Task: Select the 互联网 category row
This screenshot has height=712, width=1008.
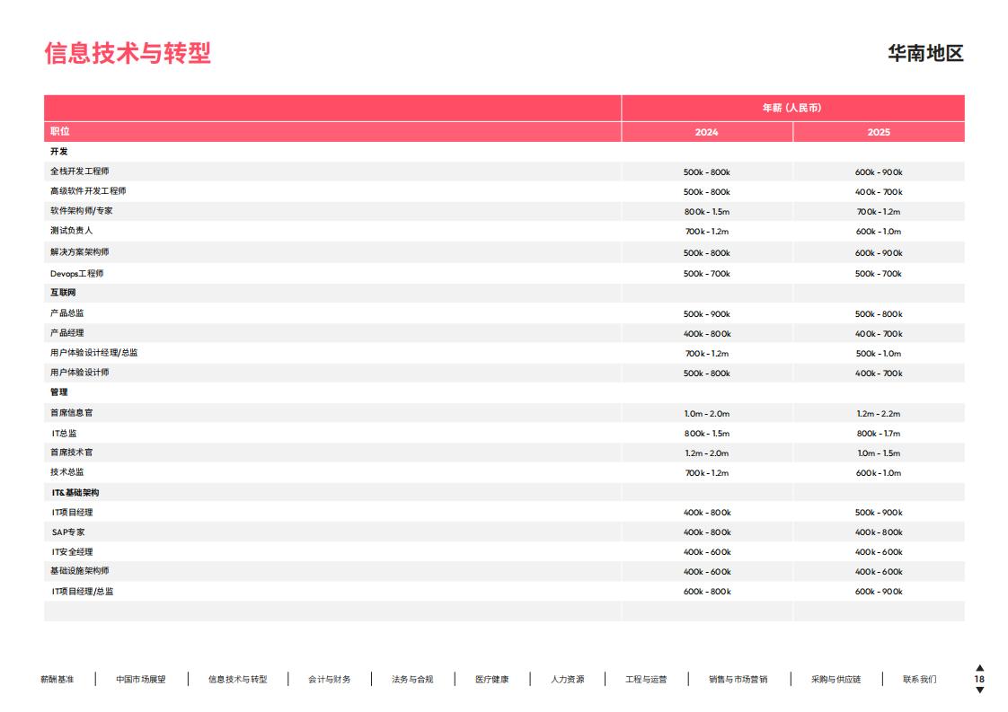Action: coord(504,293)
